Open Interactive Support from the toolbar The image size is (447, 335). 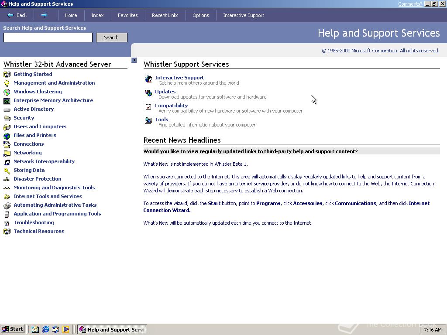(x=244, y=15)
